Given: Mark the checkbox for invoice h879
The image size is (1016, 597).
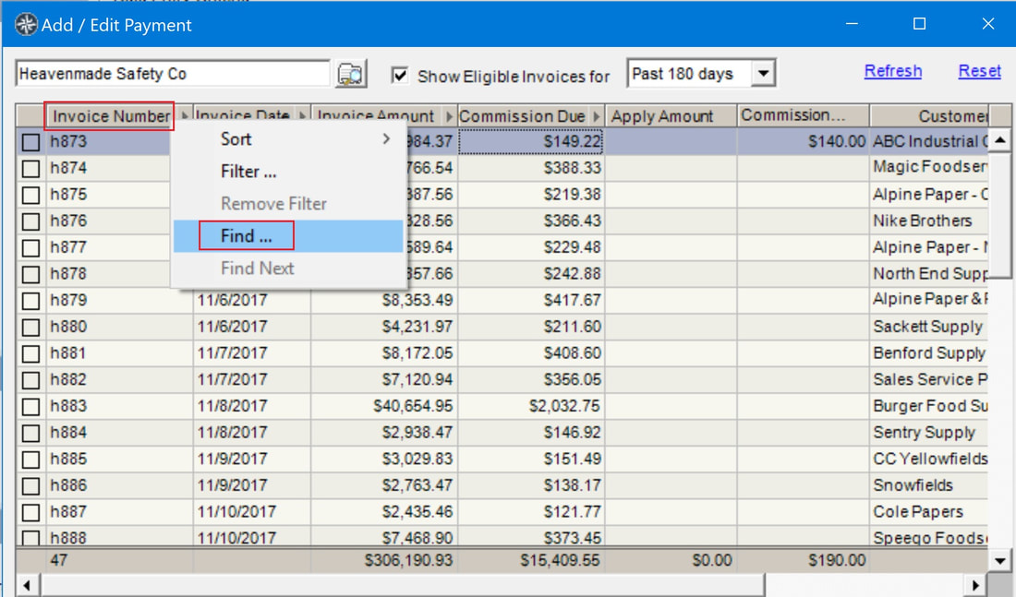Looking at the screenshot, I should coord(30,301).
